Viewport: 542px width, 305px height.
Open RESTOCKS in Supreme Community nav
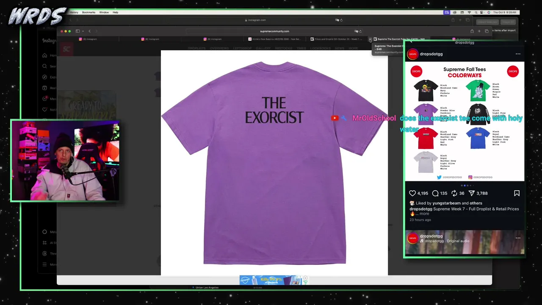pyautogui.click(x=284, y=48)
